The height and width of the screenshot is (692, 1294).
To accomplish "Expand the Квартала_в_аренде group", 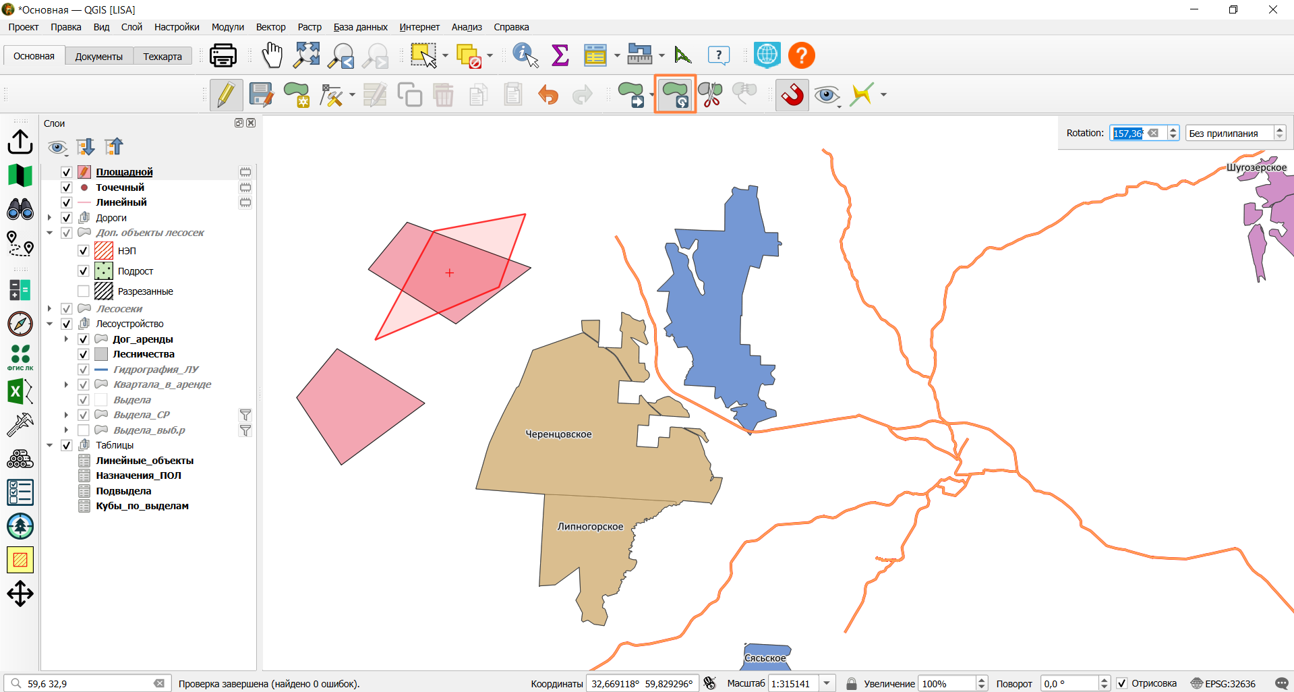I will pos(66,384).
